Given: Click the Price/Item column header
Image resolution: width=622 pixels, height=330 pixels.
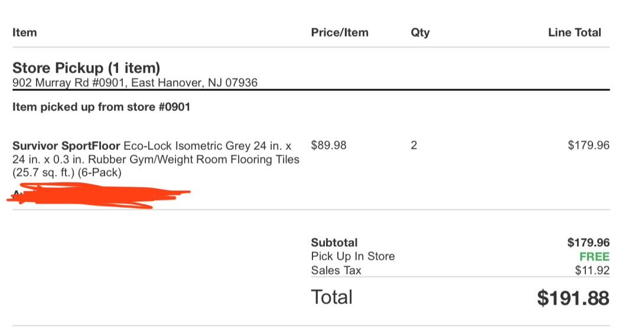Looking at the screenshot, I should 339,32.
